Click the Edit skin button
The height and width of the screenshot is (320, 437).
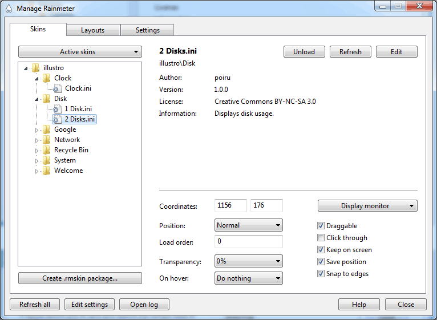[x=396, y=52]
